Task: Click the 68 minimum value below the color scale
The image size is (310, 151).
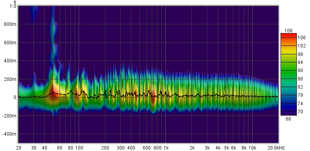Action: pos(288,119)
